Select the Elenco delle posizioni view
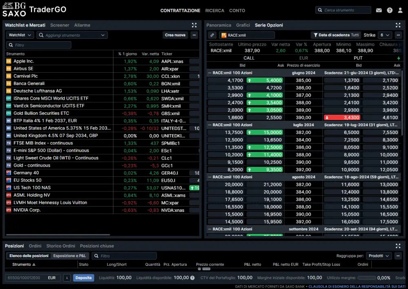The width and height of the screenshot is (408, 289). [x=29, y=256]
